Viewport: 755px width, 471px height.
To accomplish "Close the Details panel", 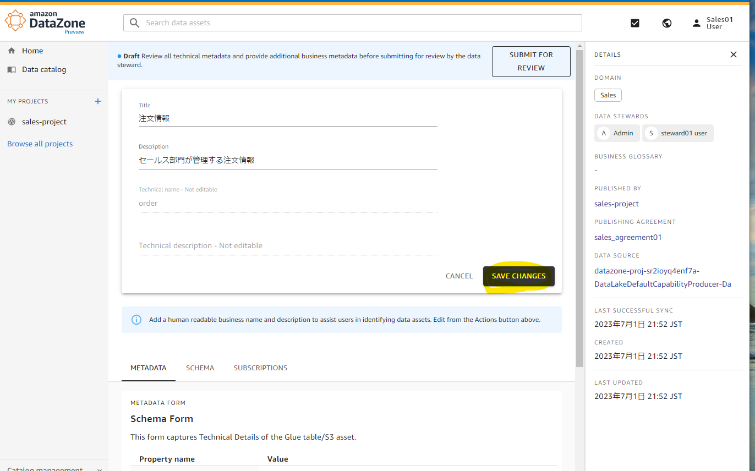I will point(733,54).
